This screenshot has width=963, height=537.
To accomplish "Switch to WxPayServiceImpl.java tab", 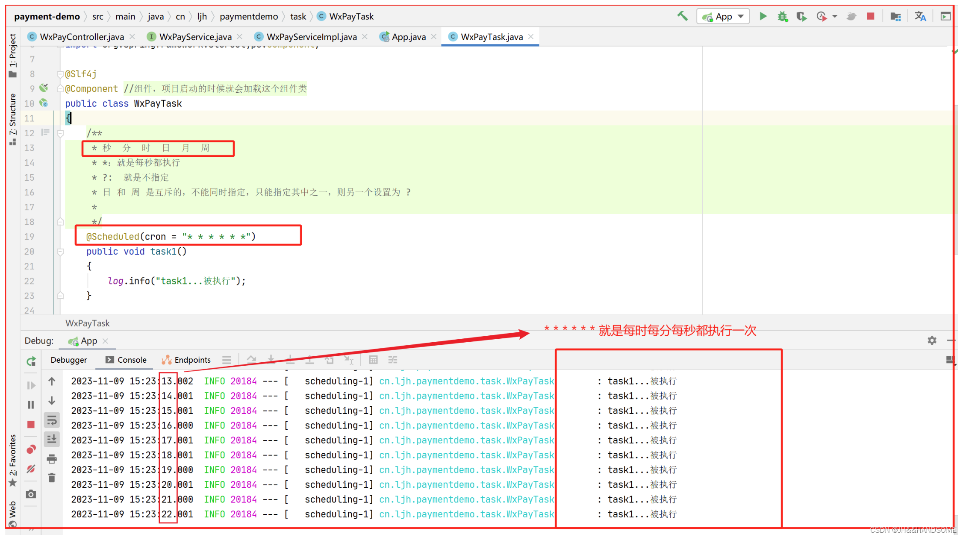I will 311,37.
